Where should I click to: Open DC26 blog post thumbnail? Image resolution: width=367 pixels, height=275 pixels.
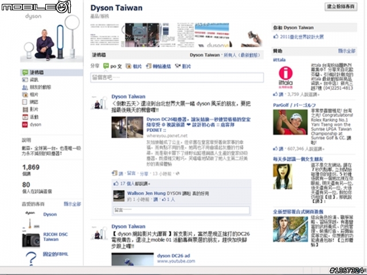click(x=127, y=127)
